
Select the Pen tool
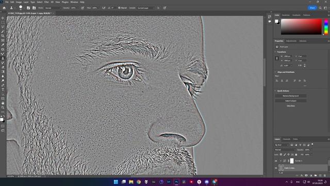[3, 85]
